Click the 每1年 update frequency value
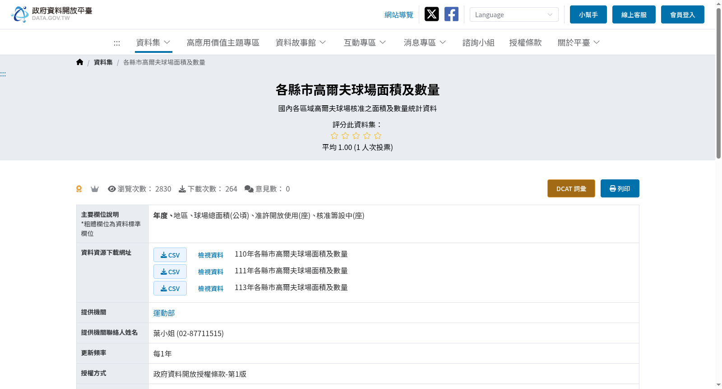The height and width of the screenshot is (389, 722). [x=162, y=354]
